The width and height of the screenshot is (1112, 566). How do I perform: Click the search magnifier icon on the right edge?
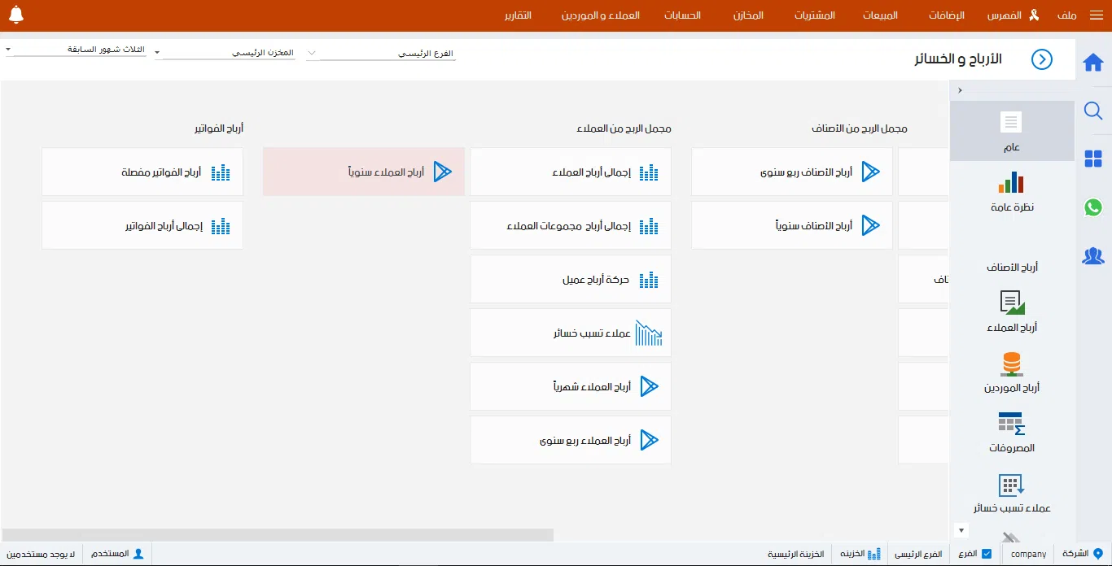1093,111
